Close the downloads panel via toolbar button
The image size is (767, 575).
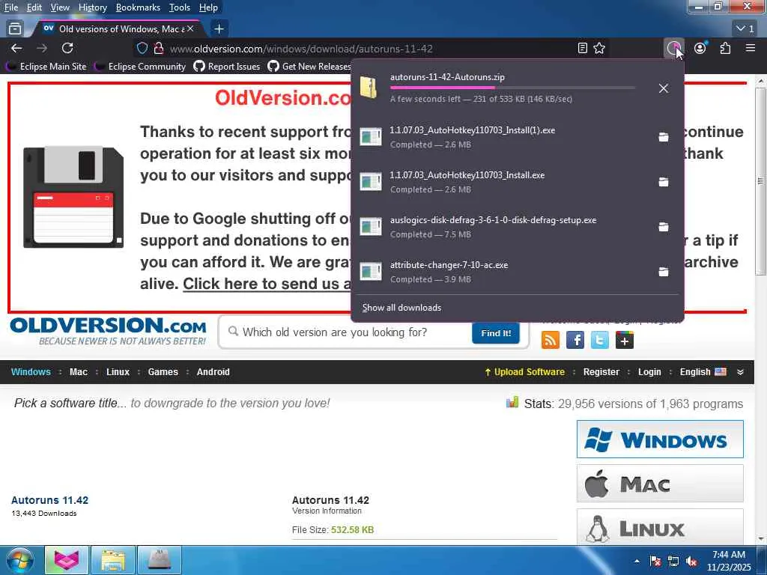pos(675,48)
